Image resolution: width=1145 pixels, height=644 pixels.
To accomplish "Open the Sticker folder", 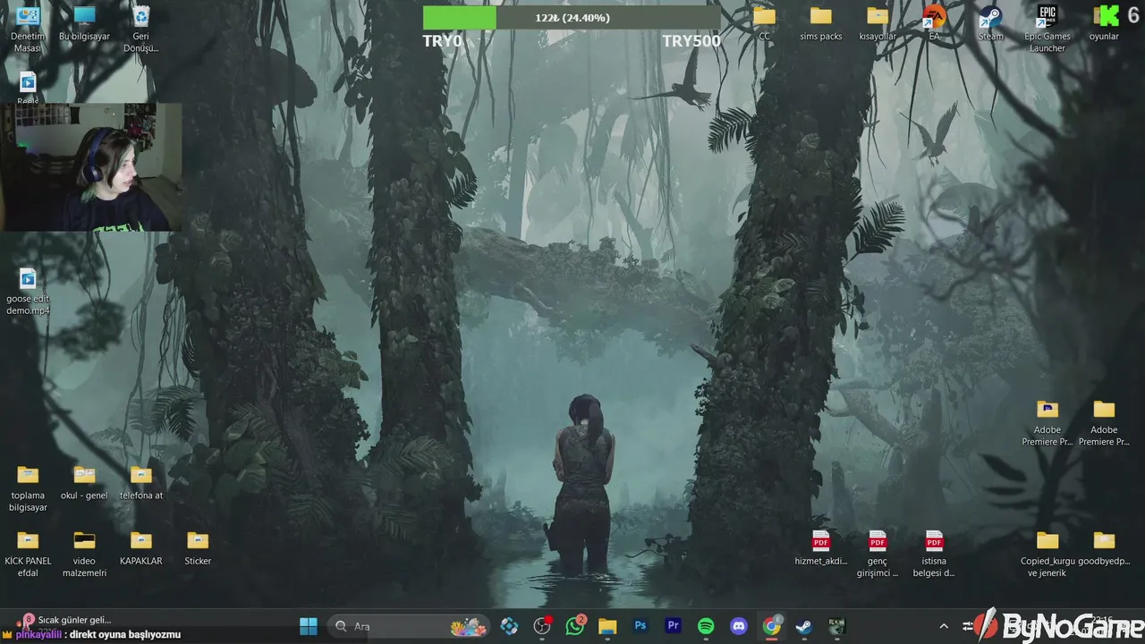I will pyautogui.click(x=198, y=548).
